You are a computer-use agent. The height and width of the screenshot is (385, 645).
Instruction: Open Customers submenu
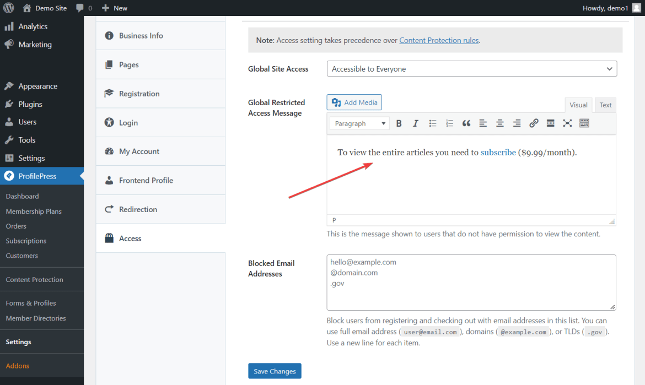[x=22, y=256]
